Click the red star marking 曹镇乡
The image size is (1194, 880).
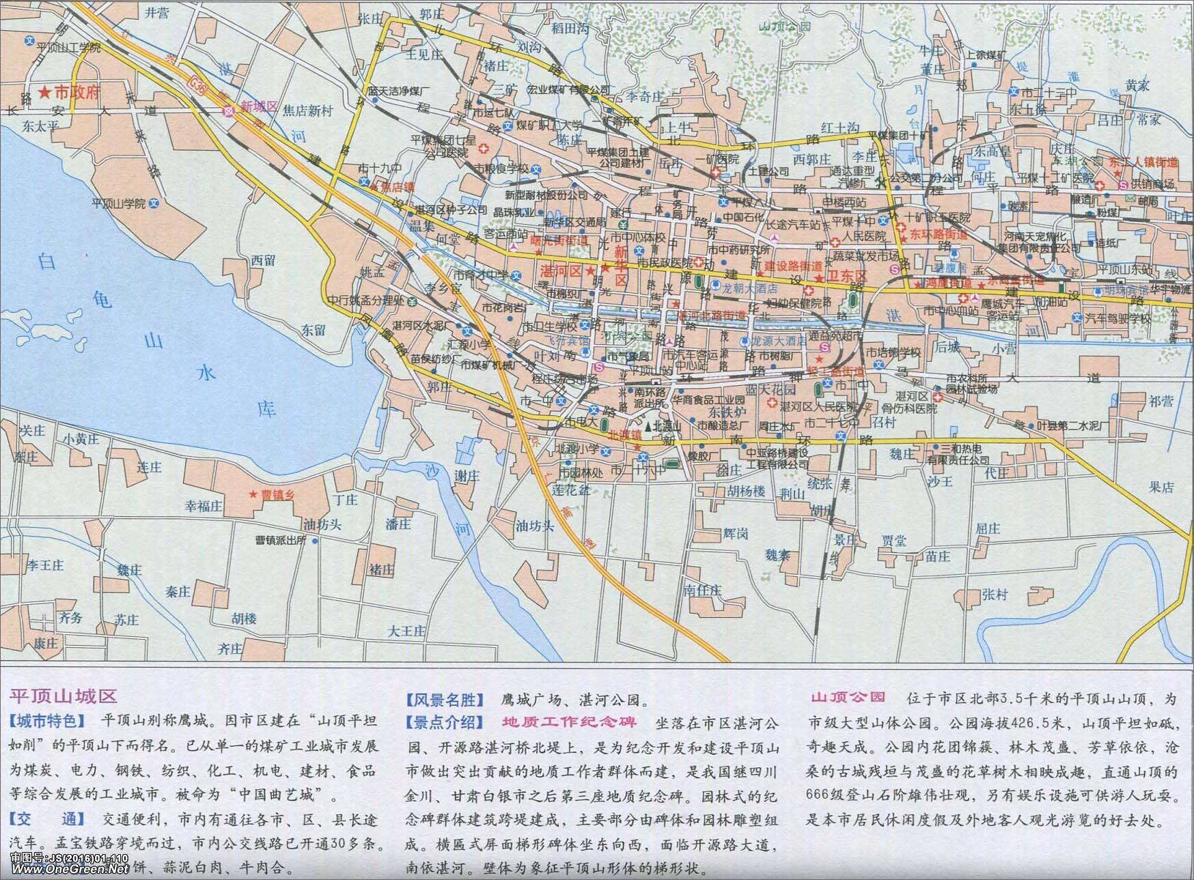[254, 494]
